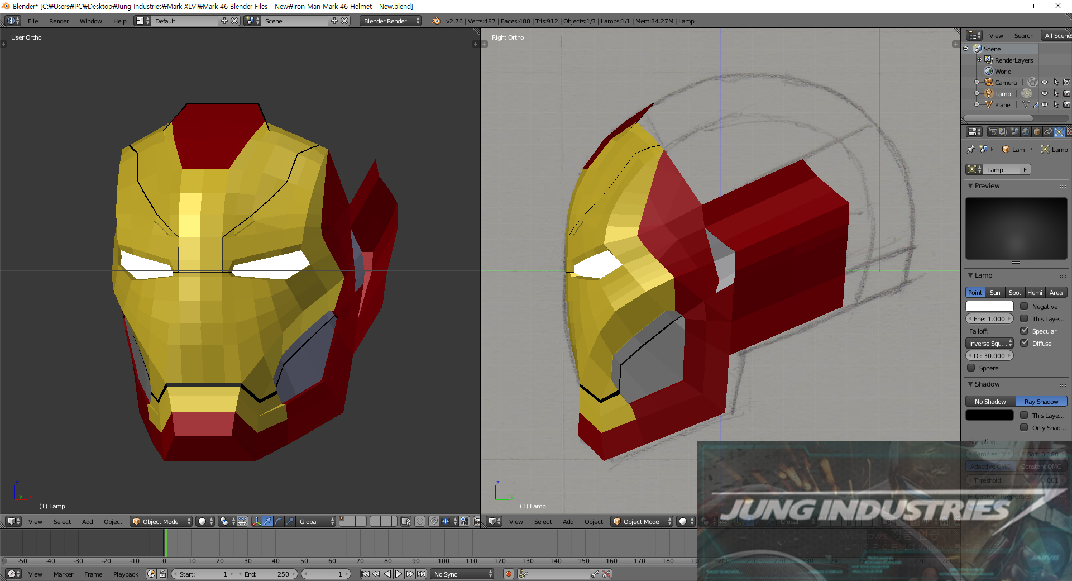This screenshot has height=581, width=1072.
Task: Enable the Only Shadow checkbox
Action: pyautogui.click(x=1025, y=427)
